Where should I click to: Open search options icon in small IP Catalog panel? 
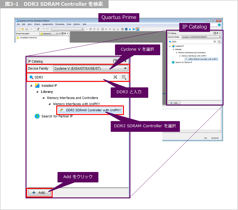[x=219, y=42]
